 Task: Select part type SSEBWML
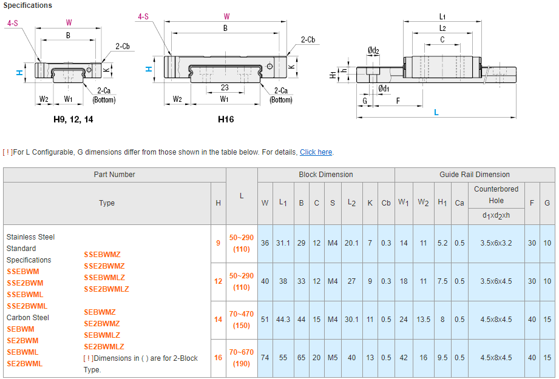click(25, 295)
